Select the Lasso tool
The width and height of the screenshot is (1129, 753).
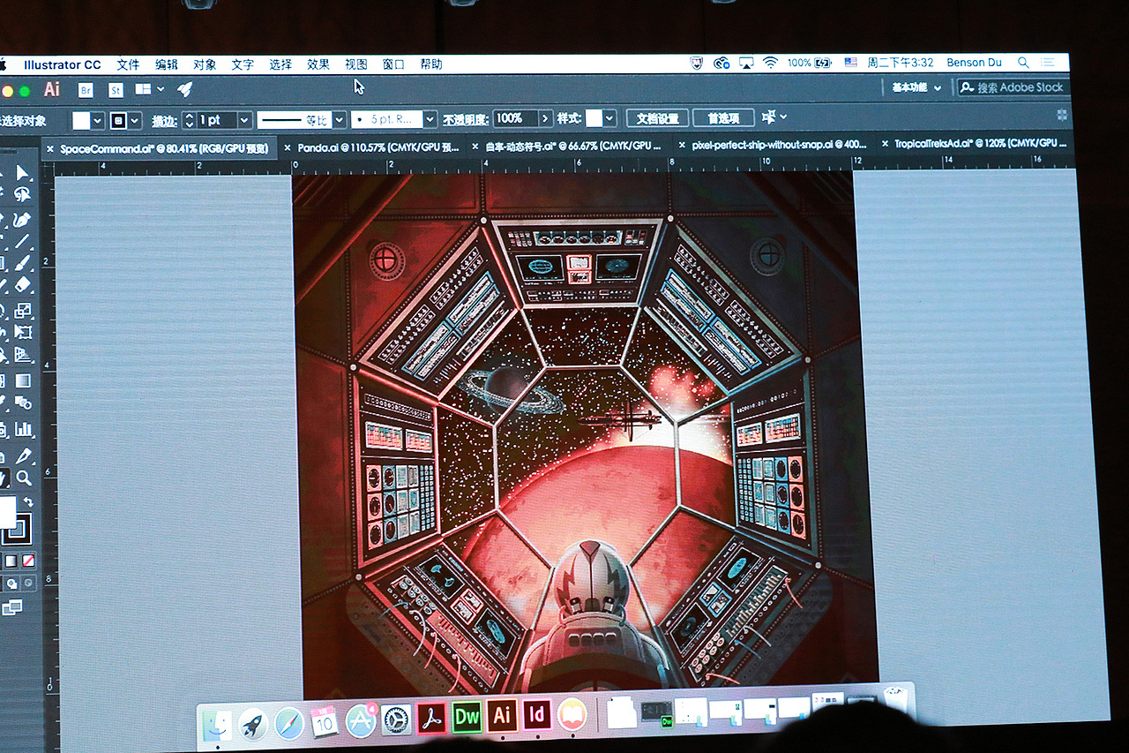tap(23, 195)
